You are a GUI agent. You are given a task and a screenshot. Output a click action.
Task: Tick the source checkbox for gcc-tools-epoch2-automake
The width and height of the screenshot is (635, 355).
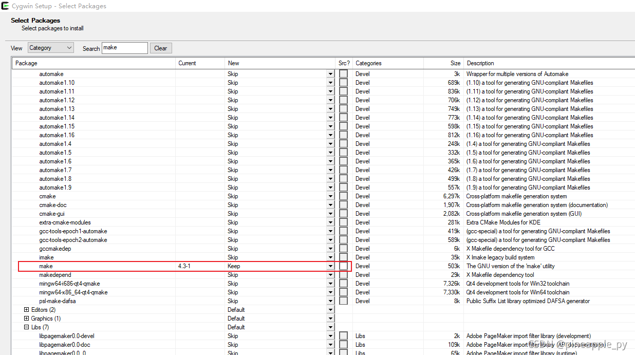tap(343, 240)
